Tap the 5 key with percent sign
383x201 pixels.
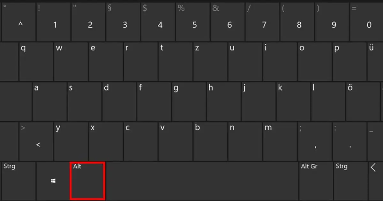[192, 22]
